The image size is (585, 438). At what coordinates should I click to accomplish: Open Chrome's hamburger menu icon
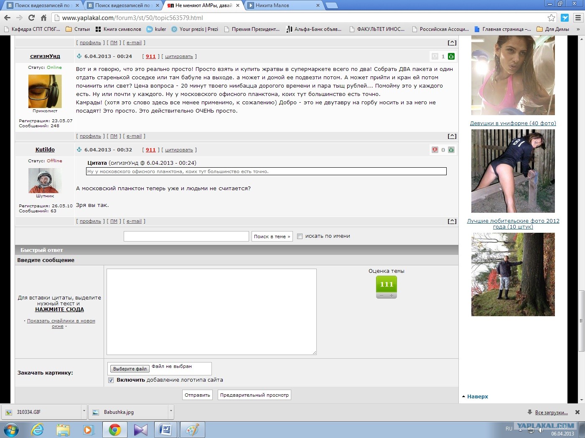578,18
